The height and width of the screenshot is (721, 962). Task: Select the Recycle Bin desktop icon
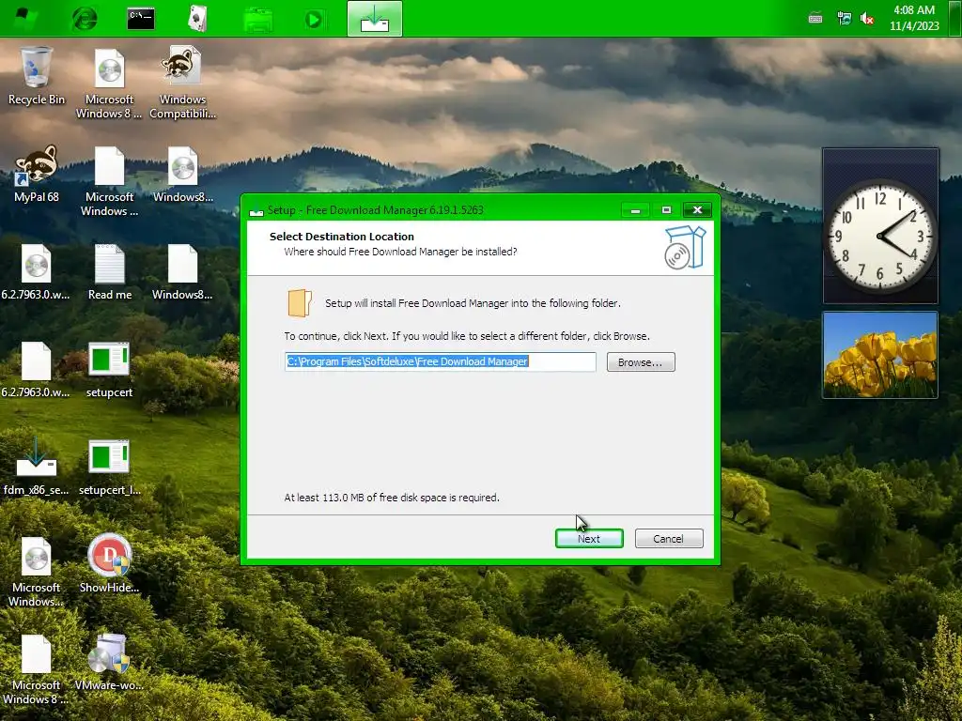[37, 76]
